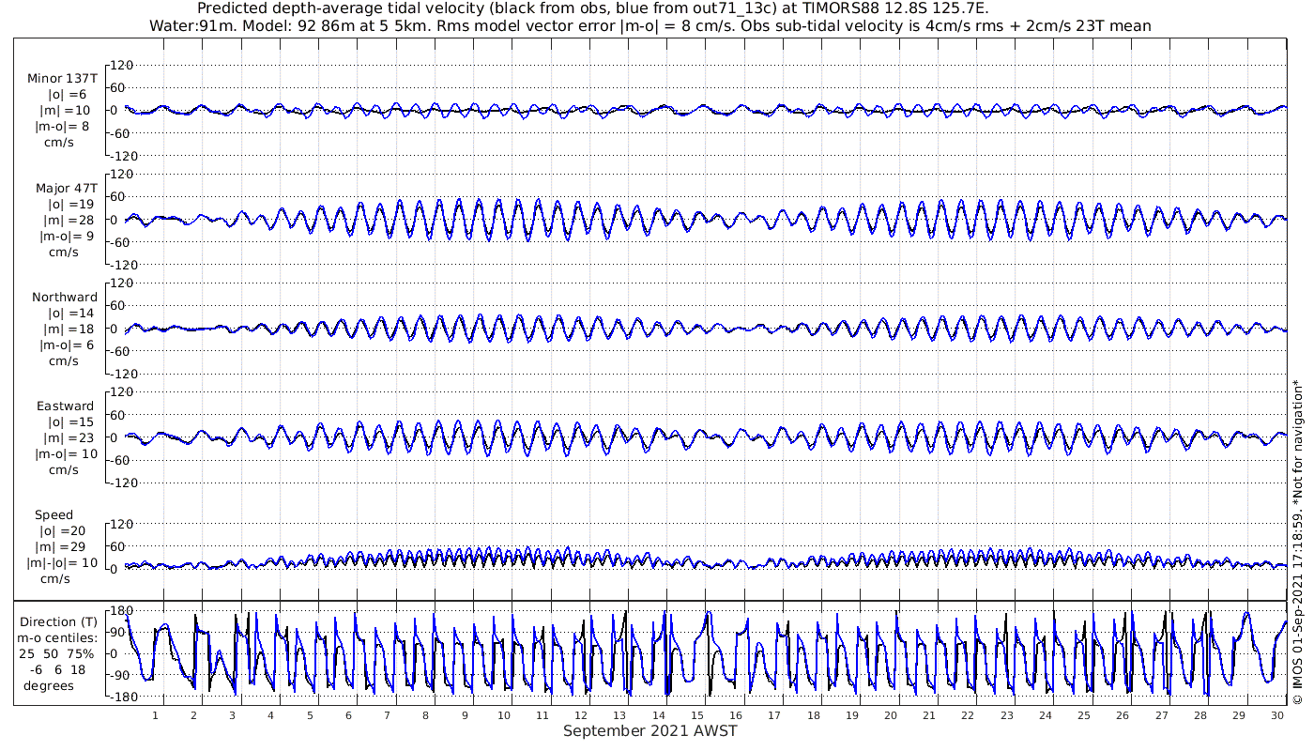Click day '8' on the date axis

(x=425, y=715)
